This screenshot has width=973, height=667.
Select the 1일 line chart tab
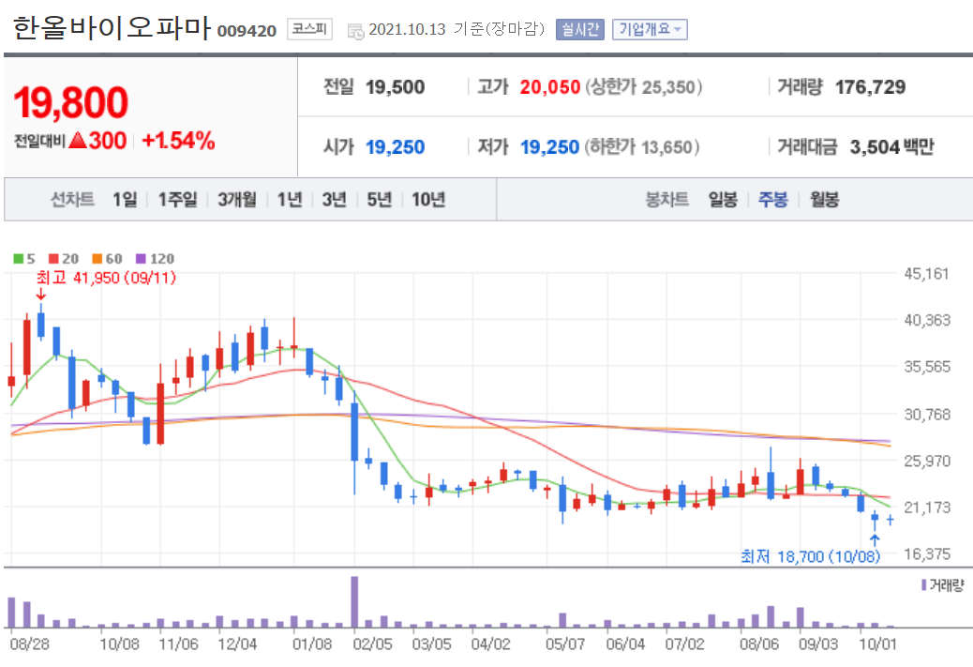(x=124, y=200)
